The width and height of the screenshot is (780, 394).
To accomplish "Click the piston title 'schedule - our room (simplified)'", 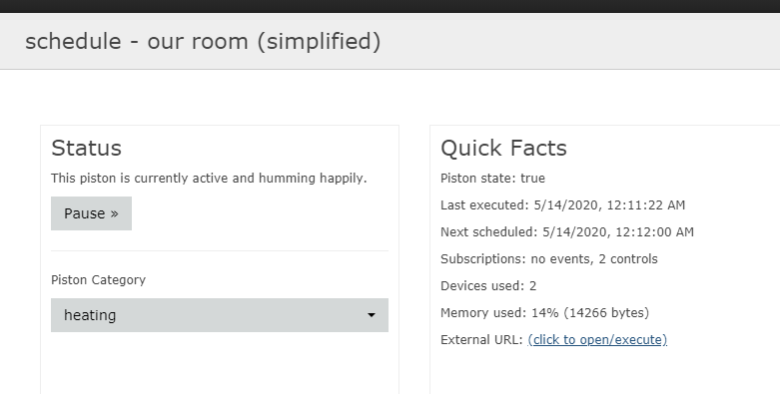I will [203, 41].
